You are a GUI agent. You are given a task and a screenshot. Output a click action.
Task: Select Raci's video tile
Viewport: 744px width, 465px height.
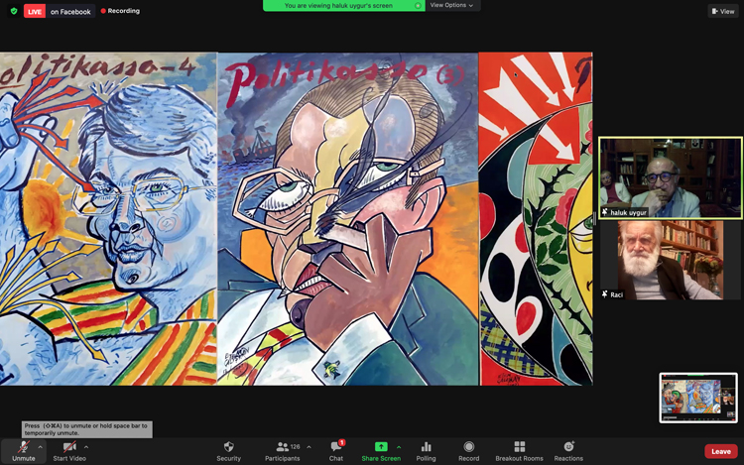[671, 260]
